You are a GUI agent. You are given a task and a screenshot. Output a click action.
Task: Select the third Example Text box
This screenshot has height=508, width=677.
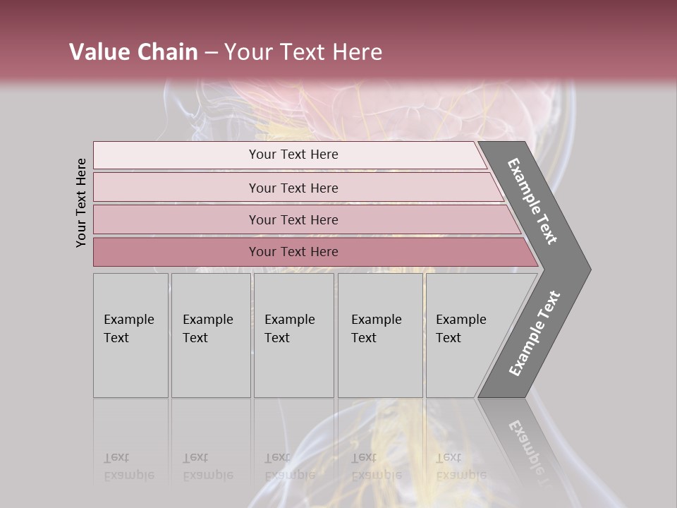293,334
